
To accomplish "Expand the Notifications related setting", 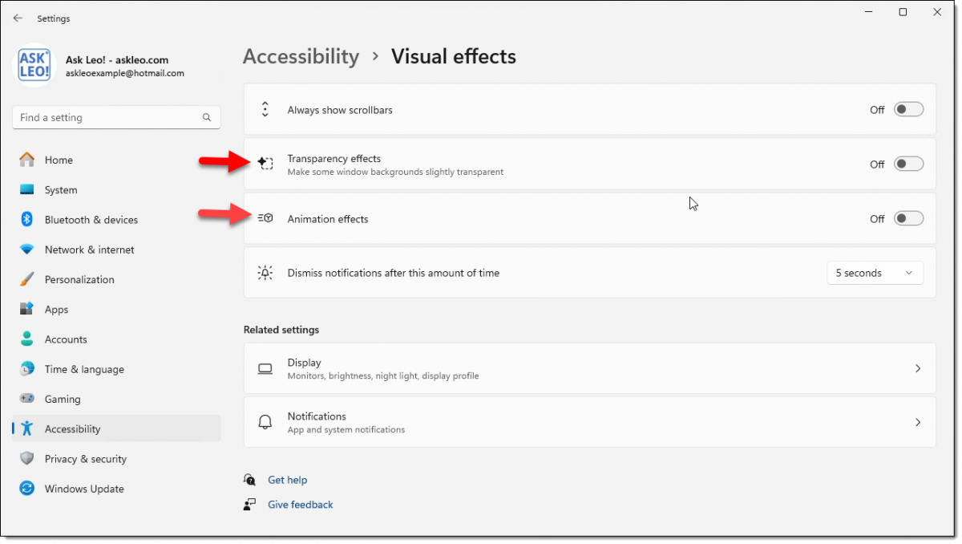I will tap(917, 422).
